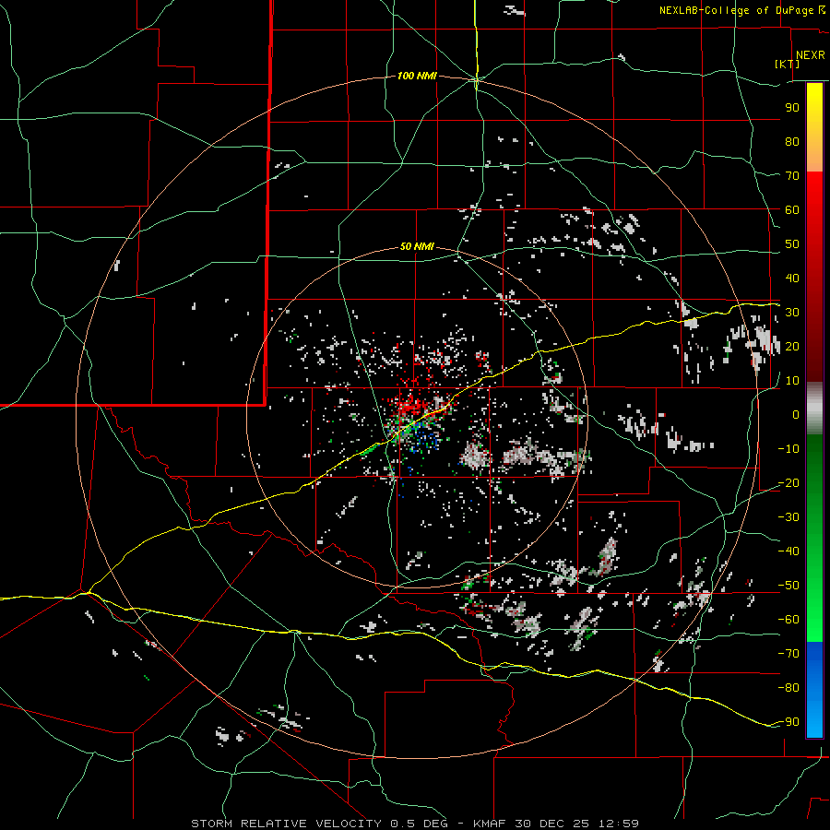The width and height of the screenshot is (830, 830).
Task: Select the positive 80 scale value
Action: (792, 141)
